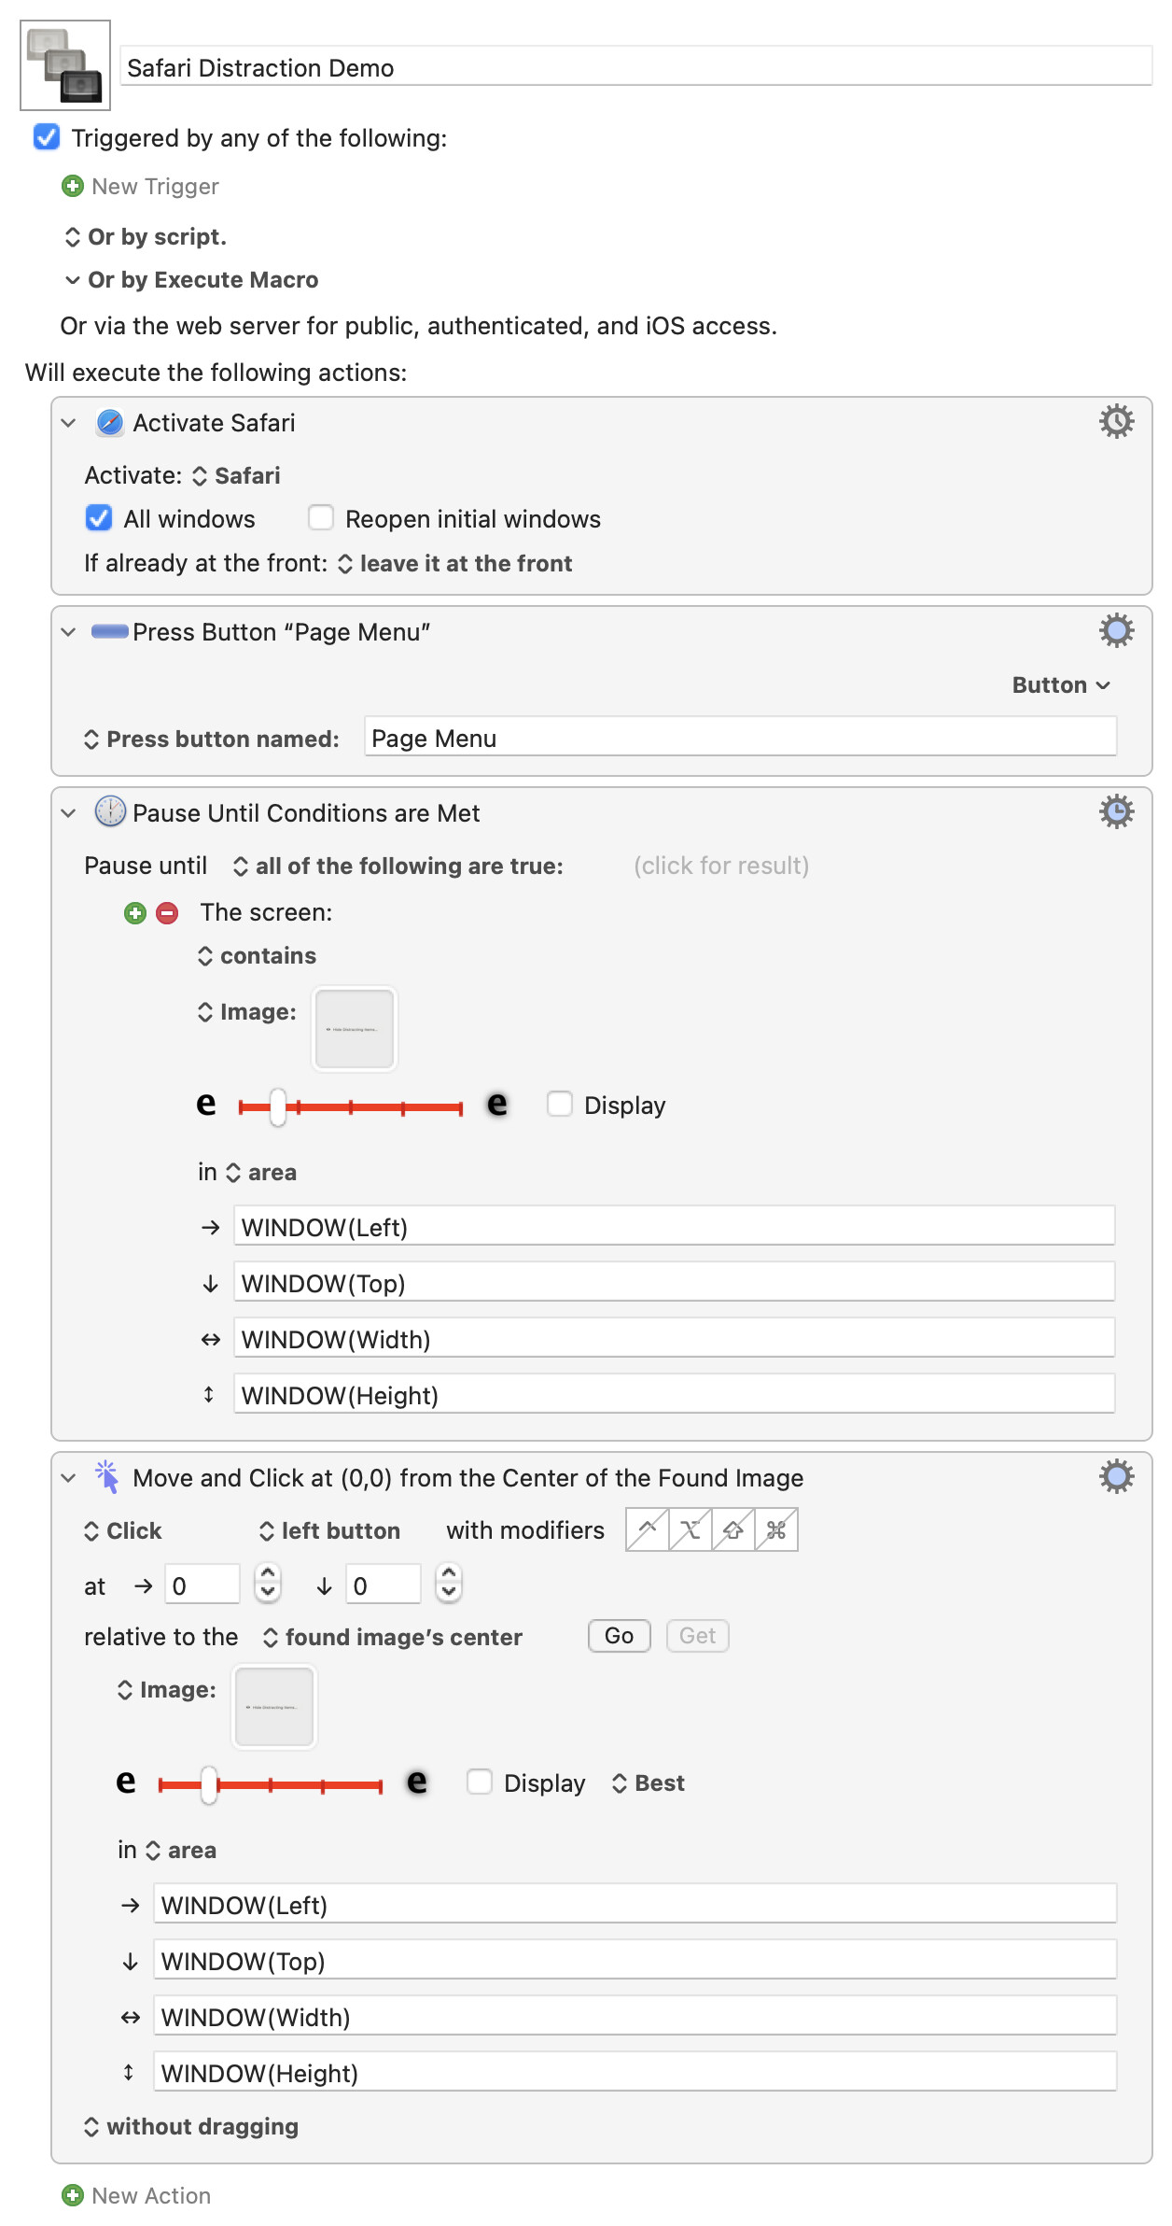The height and width of the screenshot is (2226, 1172).
Task: Click the blue button icon in Press Button action
Action: pyautogui.click(x=110, y=632)
